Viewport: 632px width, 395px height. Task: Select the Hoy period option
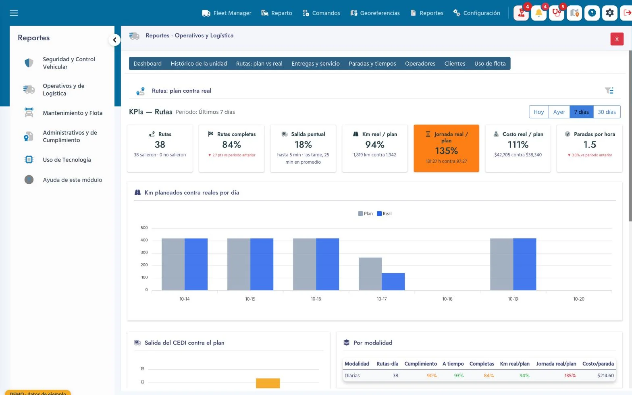538,112
